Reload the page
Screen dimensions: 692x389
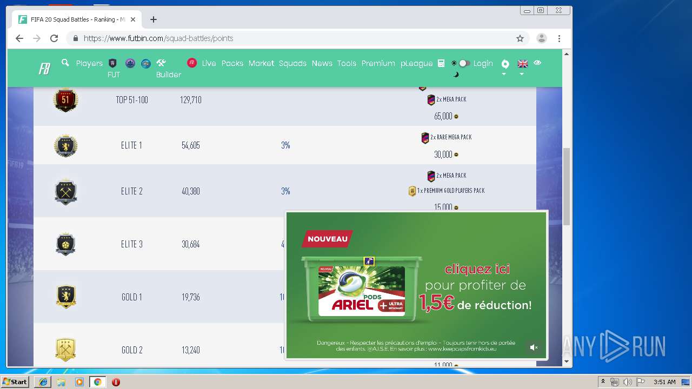pos(54,38)
